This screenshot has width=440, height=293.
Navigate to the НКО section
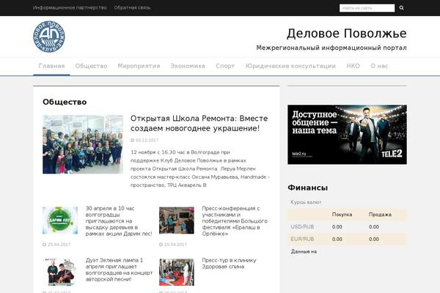coord(353,66)
